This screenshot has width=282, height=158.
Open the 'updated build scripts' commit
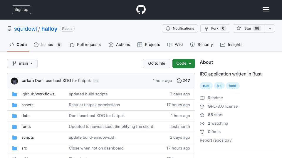[x=88, y=94]
